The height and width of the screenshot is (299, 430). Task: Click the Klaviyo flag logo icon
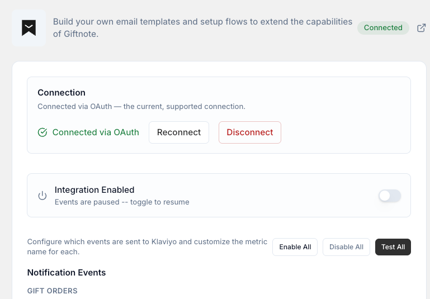tap(29, 28)
